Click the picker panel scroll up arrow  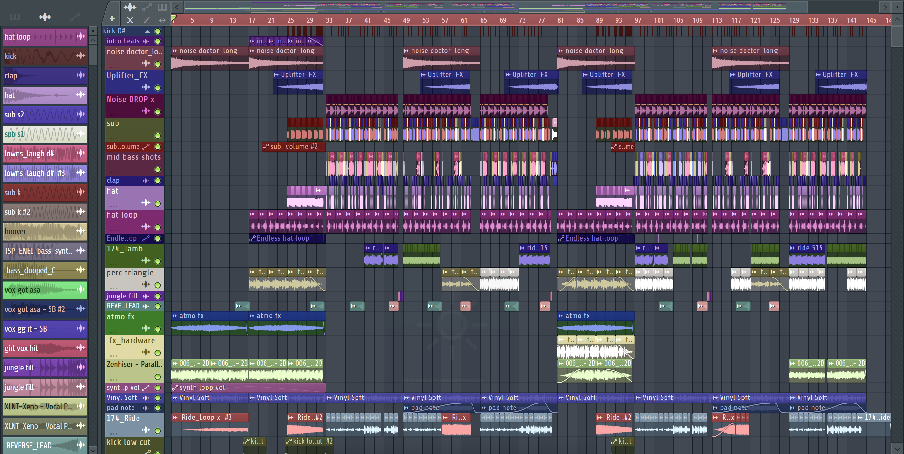tap(93, 40)
